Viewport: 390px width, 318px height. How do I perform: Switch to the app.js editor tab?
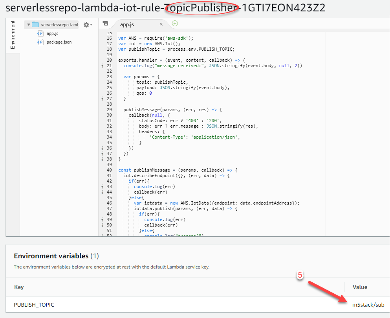pyautogui.click(x=127, y=24)
